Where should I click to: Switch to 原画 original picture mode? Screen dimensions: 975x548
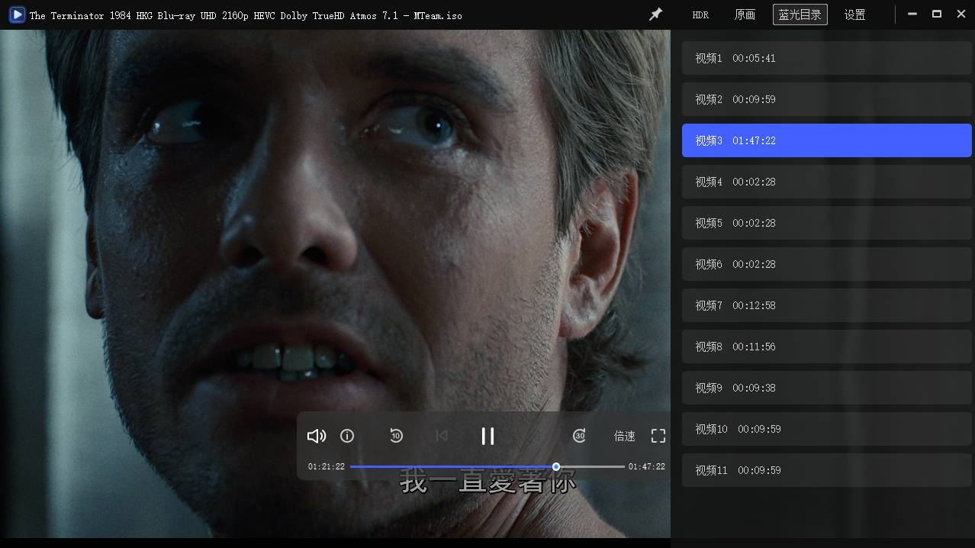point(745,15)
